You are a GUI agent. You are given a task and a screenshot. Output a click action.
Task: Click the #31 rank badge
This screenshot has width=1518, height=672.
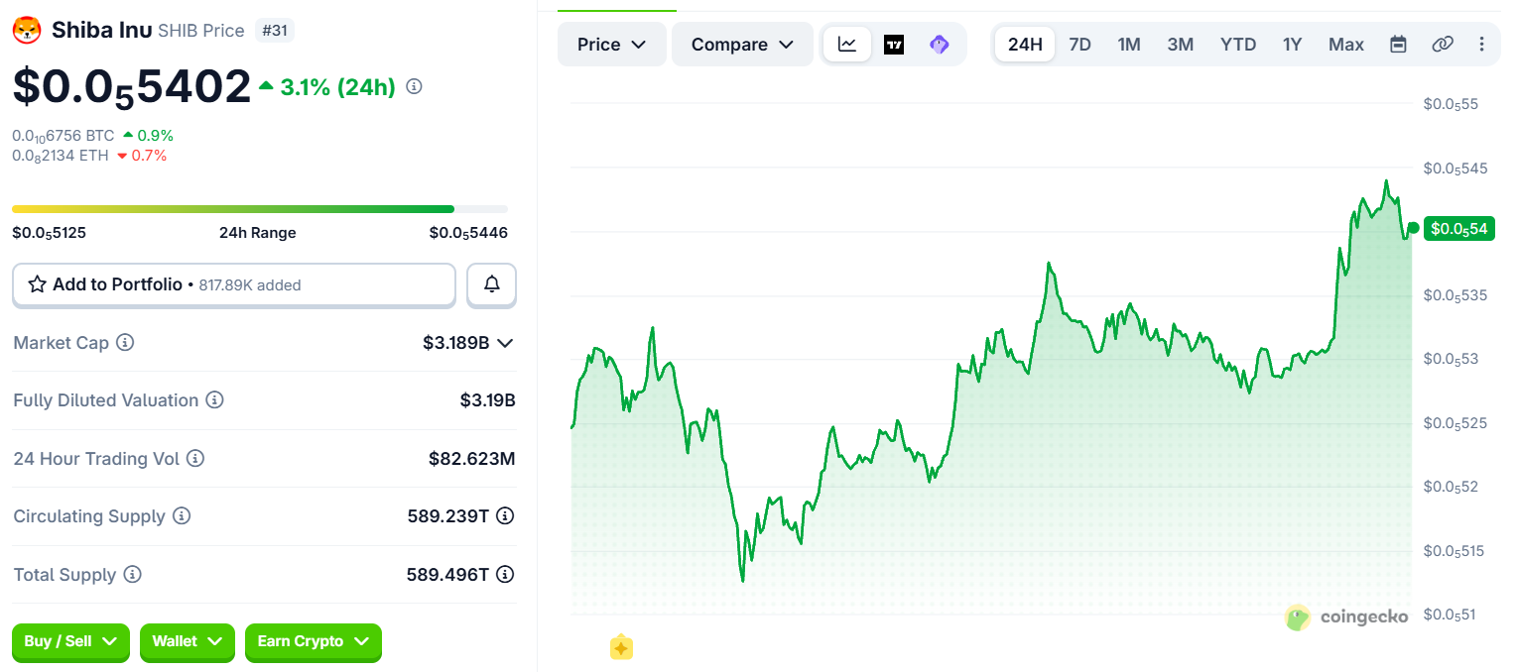click(x=275, y=31)
